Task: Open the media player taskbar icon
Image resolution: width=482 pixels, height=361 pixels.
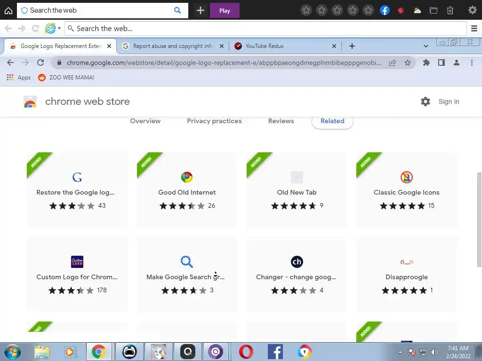Action: [70, 352]
